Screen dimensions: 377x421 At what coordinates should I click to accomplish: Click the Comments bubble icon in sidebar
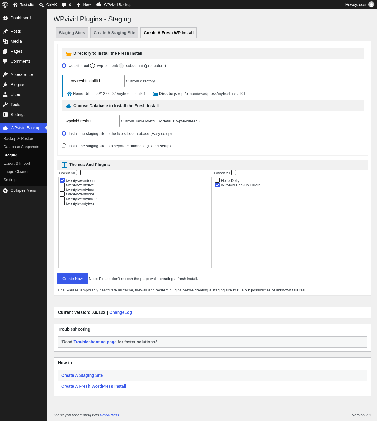coord(5,61)
